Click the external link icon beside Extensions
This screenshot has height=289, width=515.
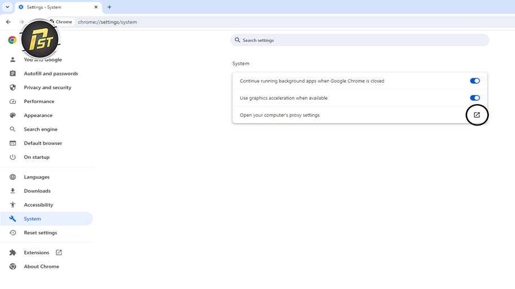point(59,252)
